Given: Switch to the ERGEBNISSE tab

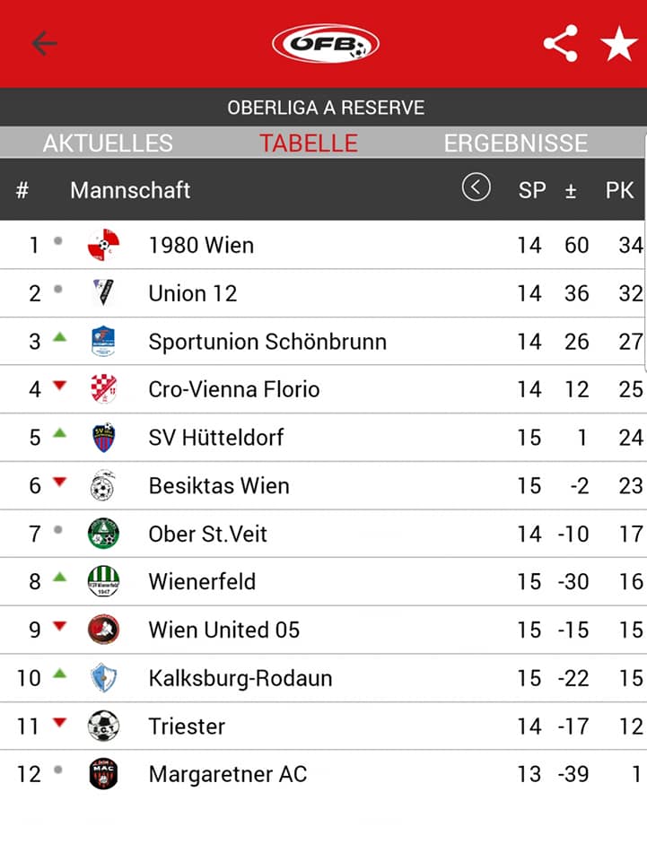Looking at the screenshot, I should [x=516, y=143].
